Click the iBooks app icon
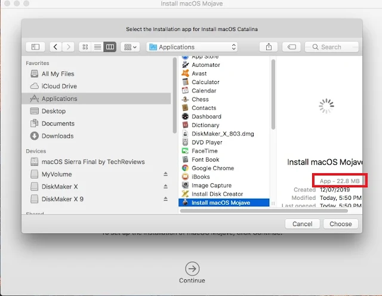 coord(185,177)
